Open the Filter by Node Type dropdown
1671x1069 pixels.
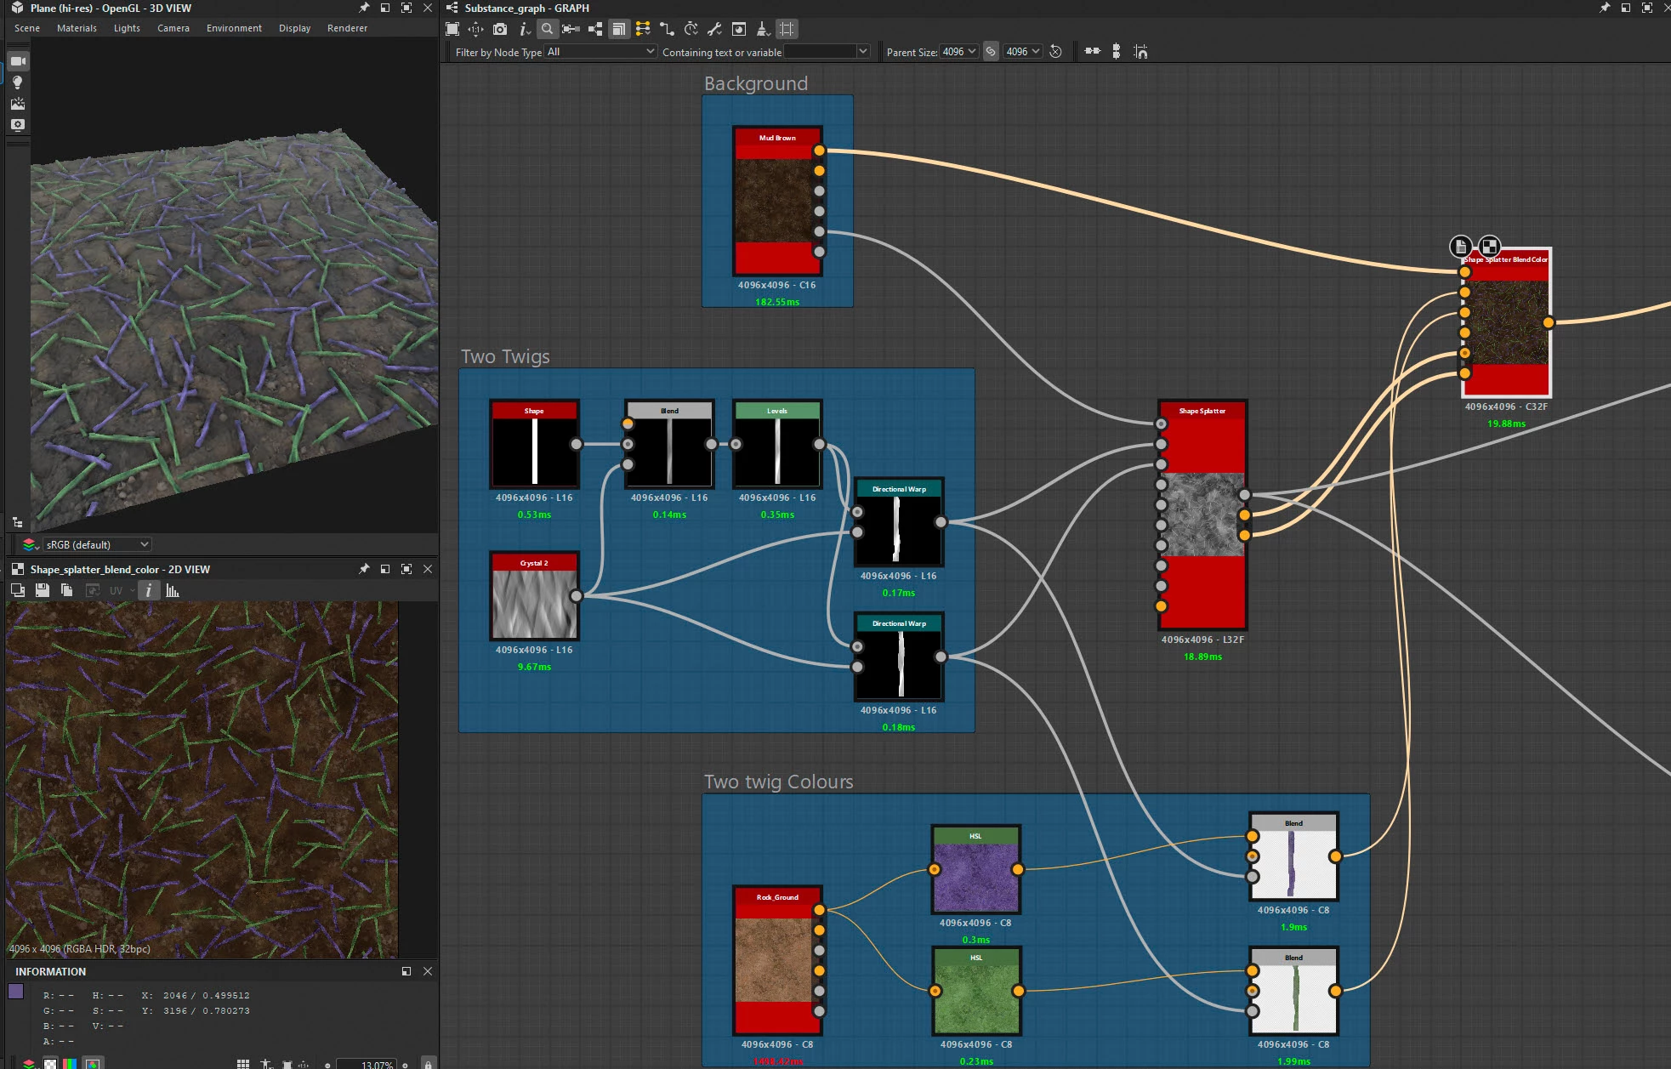pos(600,52)
